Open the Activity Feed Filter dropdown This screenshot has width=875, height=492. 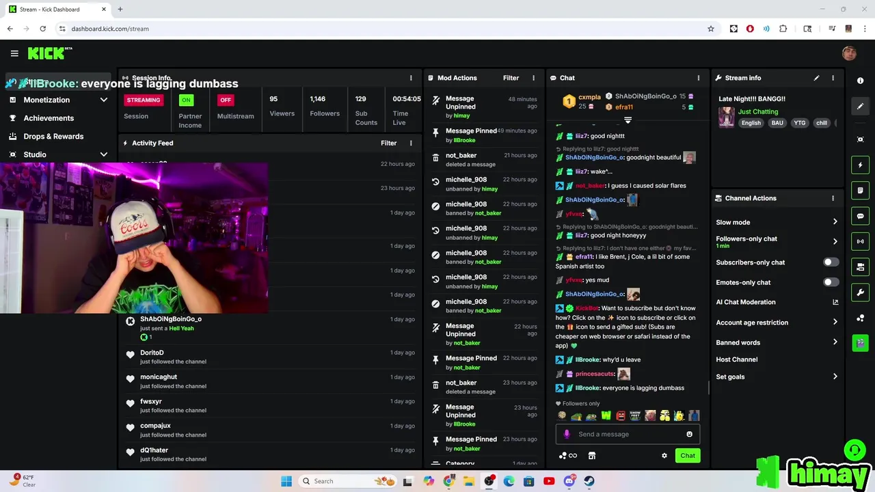pos(388,143)
